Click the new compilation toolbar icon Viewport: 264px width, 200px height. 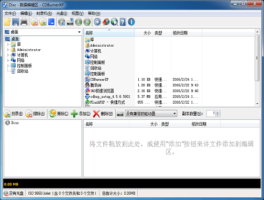[7, 22]
